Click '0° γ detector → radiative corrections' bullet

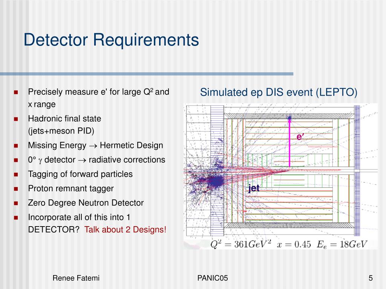[x=96, y=160]
